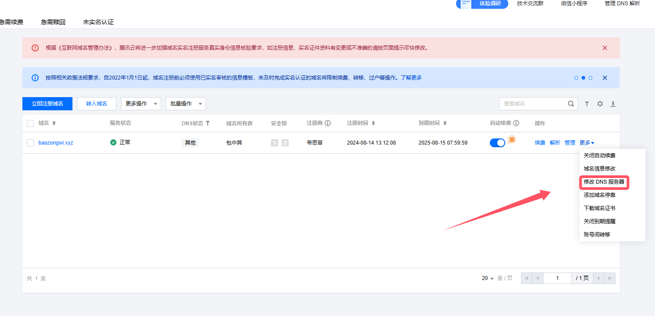
Task: Click the 体验调研 survey icon
Action: pos(466,4)
